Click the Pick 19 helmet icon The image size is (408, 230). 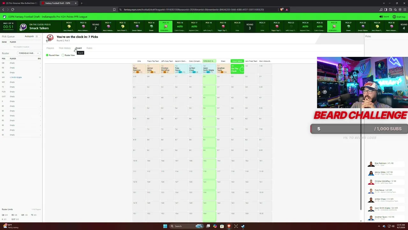[x=223, y=27]
